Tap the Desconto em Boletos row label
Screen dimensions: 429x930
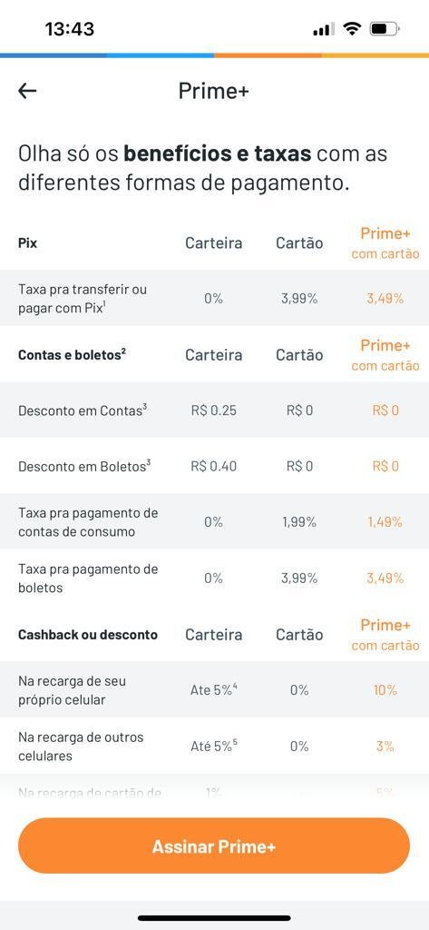[x=84, y=466]
